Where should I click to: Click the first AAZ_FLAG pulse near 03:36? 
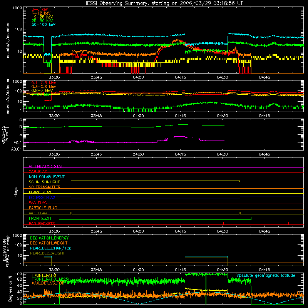click(71, 213)
